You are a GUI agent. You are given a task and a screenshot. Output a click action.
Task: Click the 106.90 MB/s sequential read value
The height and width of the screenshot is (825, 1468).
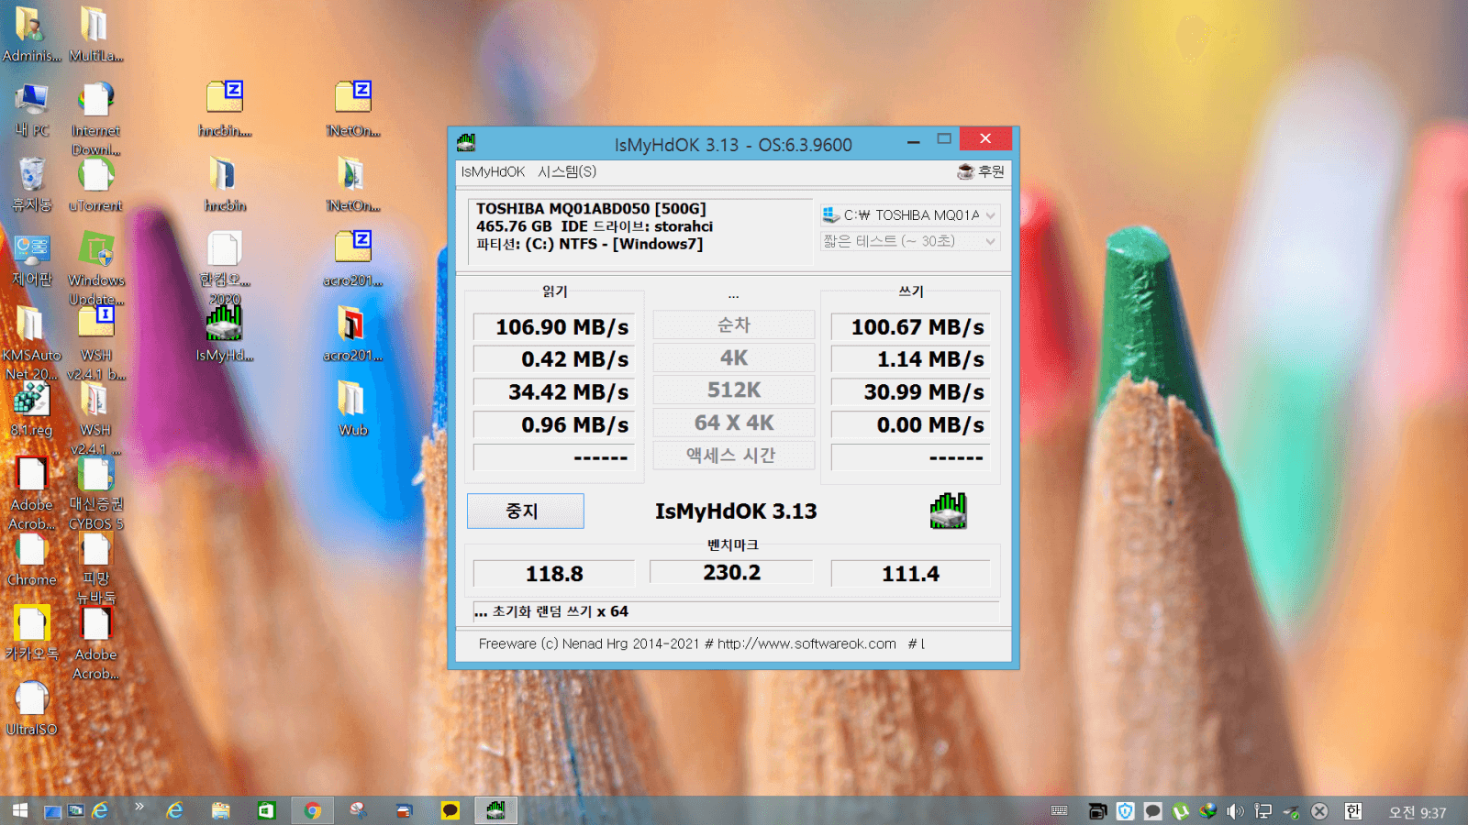554,327
